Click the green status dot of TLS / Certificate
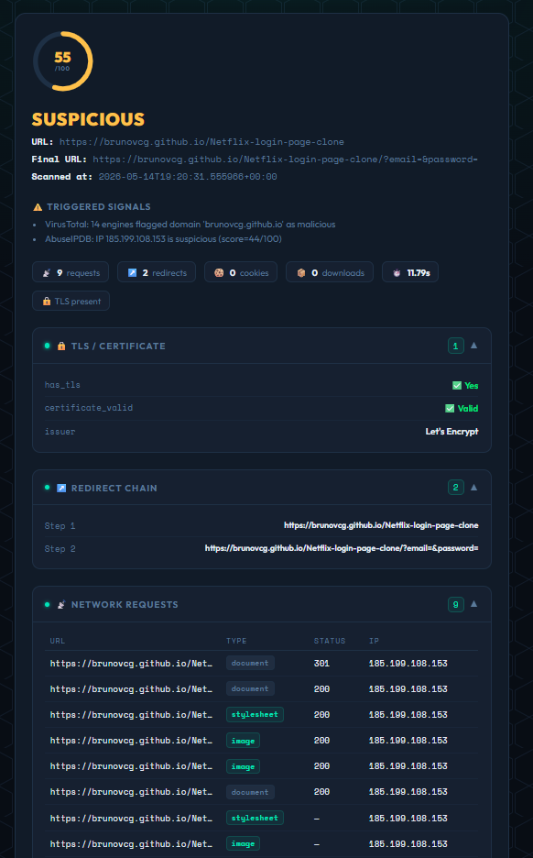Viewport: 533px width, 858px height. [47, 346]
